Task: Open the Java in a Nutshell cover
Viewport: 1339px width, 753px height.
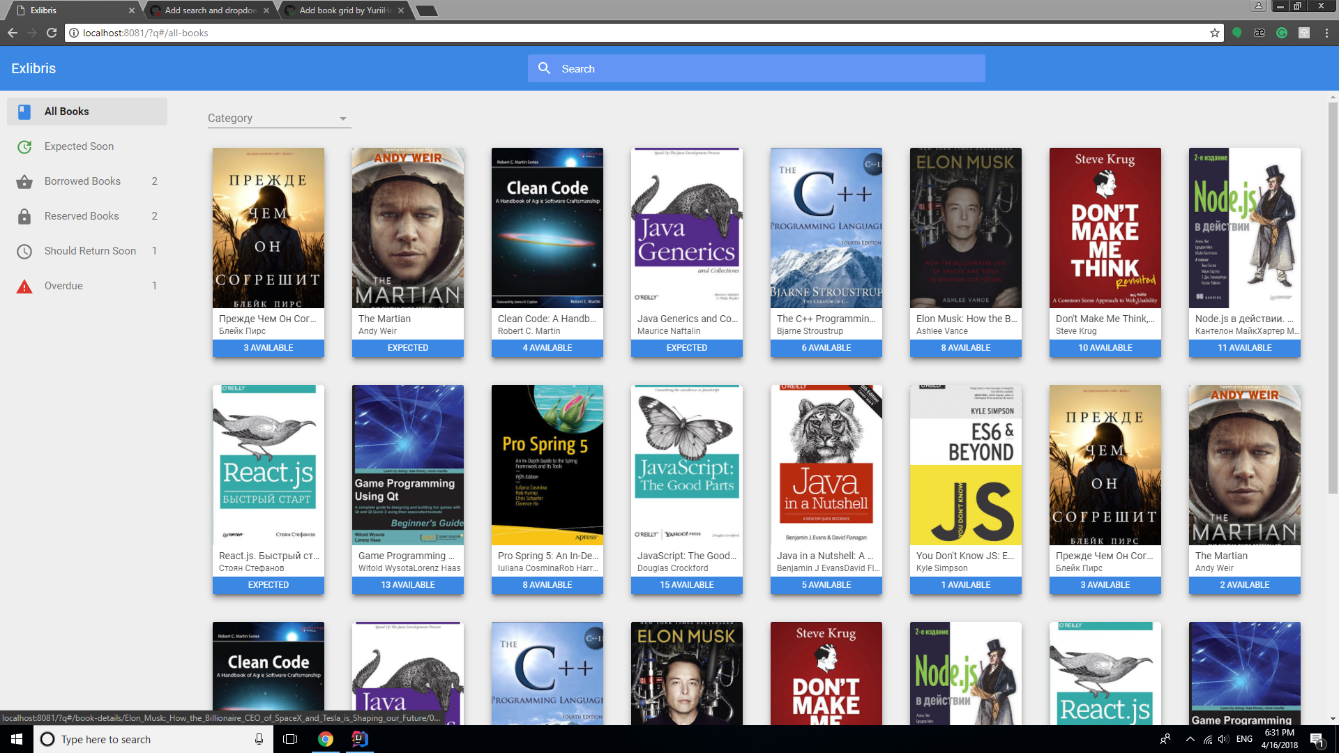Action: tap(826, 465)
